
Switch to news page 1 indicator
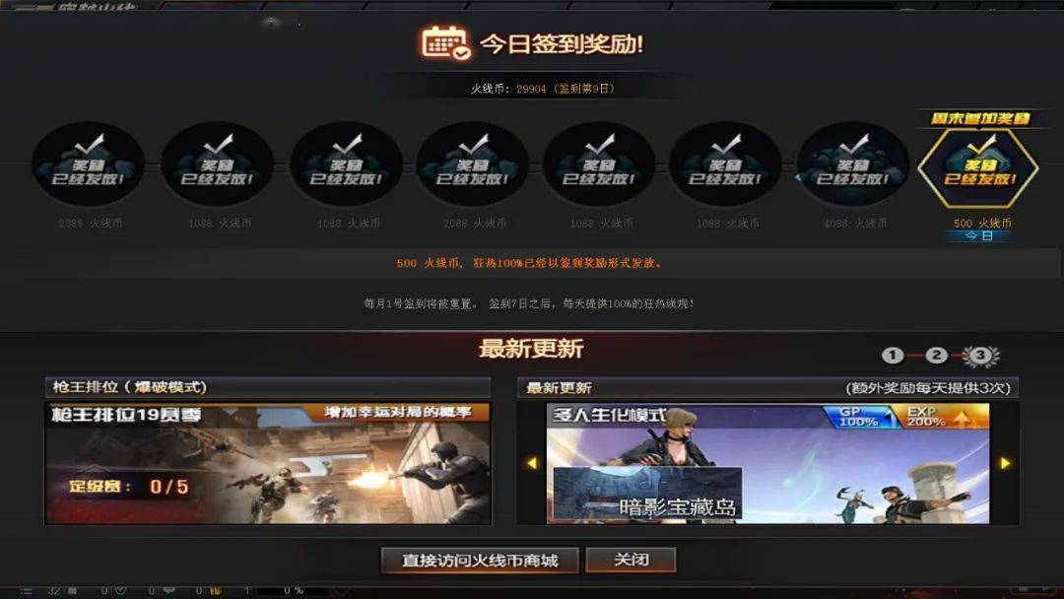click(893, 355)
